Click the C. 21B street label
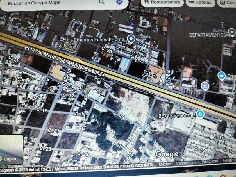This screenshot has width=236, height=177. (129, 156)
